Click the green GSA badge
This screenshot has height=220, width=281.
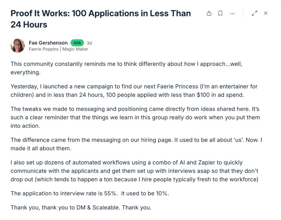point(77,43)
